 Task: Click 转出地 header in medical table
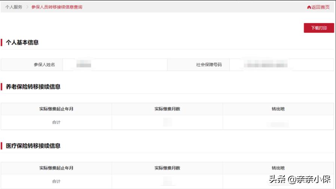[x=278, y=168]
